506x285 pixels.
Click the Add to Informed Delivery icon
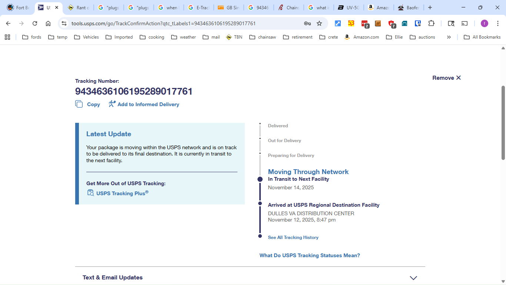(x=112, y=104)
